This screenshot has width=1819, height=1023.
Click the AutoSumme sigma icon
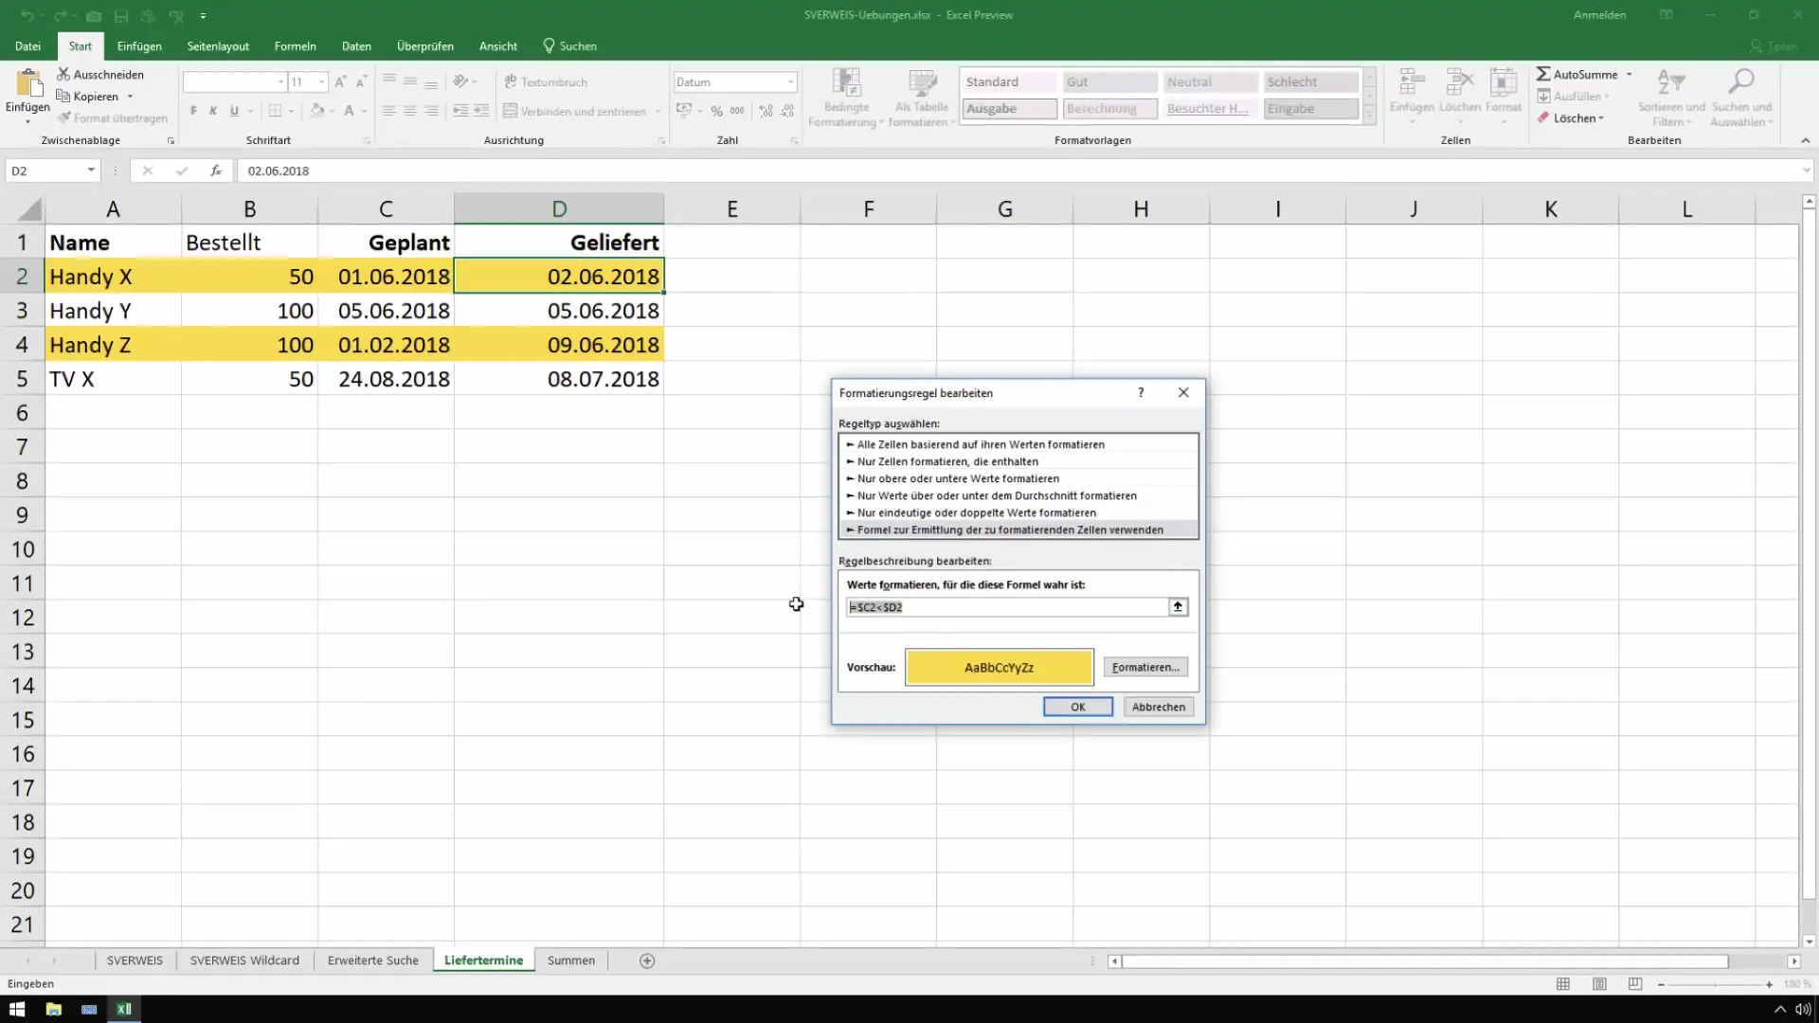(1543, 74)
